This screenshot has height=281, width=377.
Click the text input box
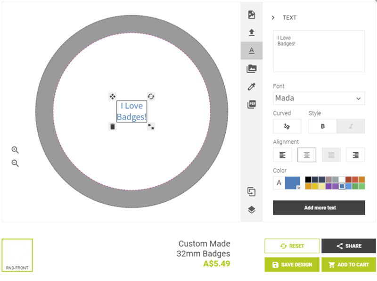319,51
